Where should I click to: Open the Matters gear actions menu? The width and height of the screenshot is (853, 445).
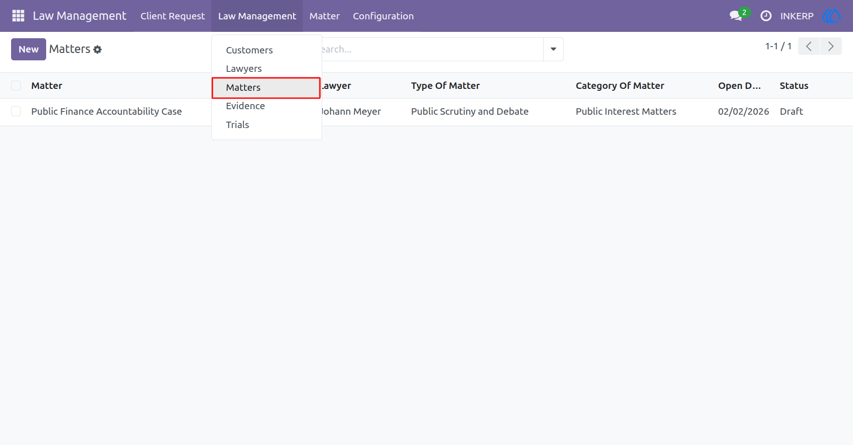[97, 49]
